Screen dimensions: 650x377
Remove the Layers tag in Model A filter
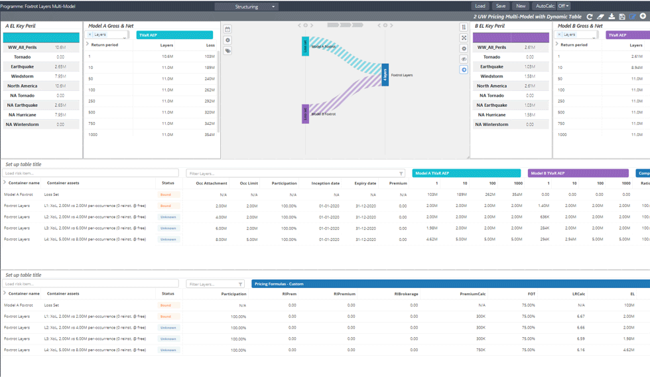[x=90, y=35]
